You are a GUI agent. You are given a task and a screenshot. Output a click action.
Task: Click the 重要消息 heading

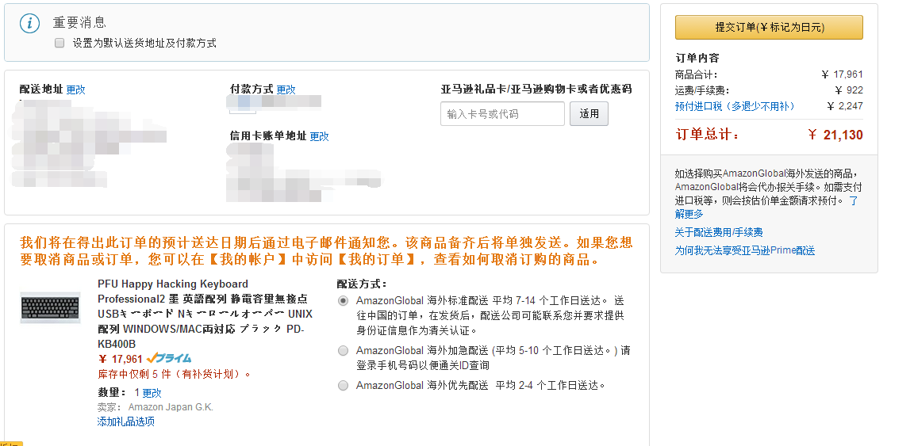click(79, 23)
